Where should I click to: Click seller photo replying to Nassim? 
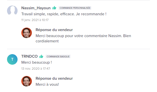coord(27,33)
